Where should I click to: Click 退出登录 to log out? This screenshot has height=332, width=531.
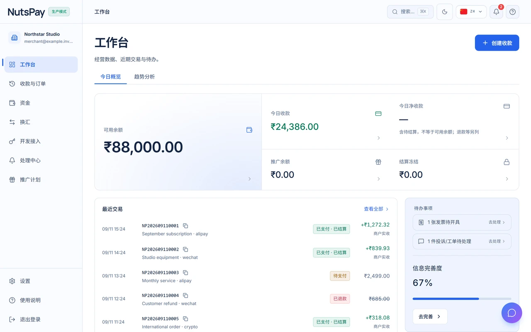tap(41, 320)
